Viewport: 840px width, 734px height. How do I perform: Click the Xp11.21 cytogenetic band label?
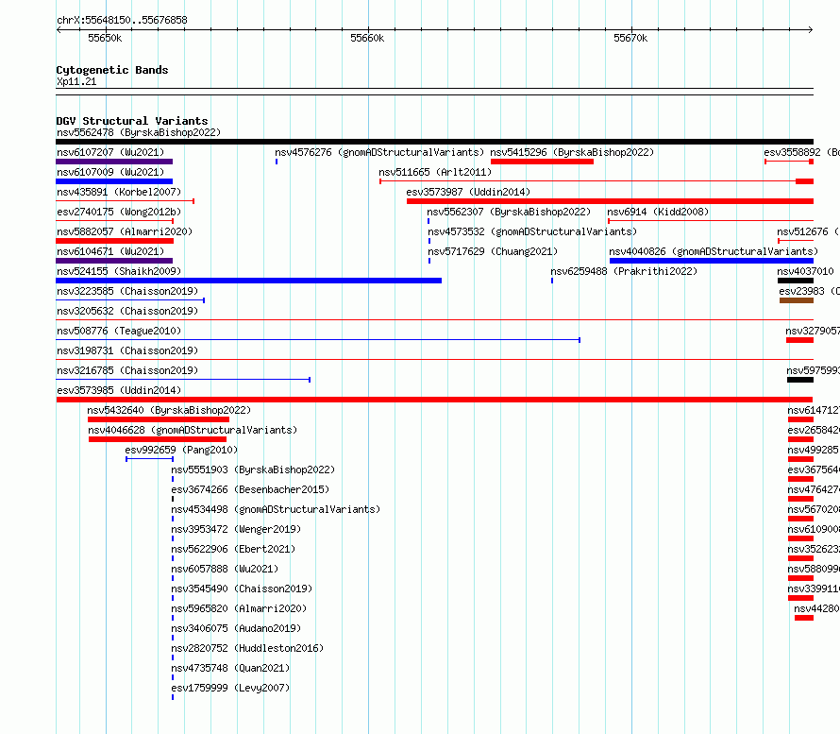click(76, 81)
